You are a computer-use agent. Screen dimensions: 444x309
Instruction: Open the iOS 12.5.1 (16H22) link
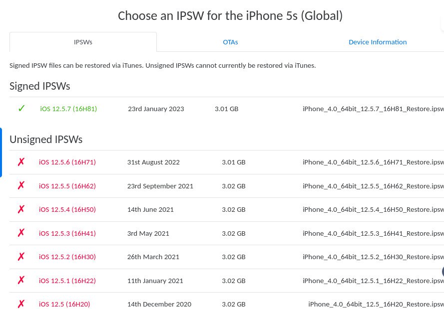[x=67, y=281]
